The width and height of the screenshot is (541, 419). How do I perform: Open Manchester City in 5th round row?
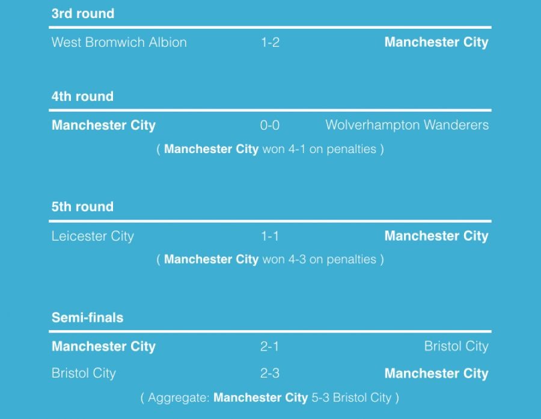click(436, 236)
